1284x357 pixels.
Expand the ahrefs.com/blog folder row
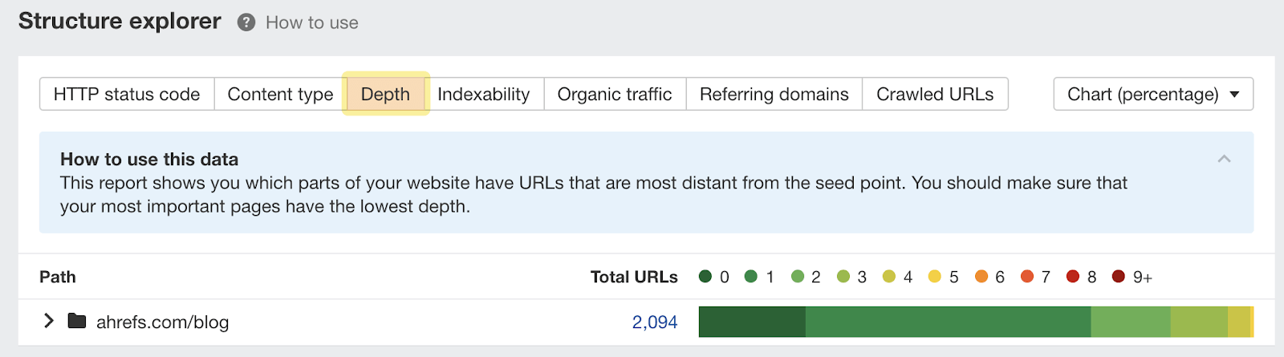coord(49,321)
